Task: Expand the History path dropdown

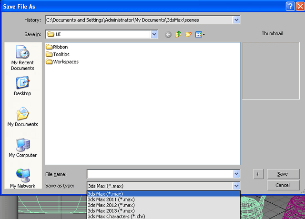Action: [x=236, y=20]
